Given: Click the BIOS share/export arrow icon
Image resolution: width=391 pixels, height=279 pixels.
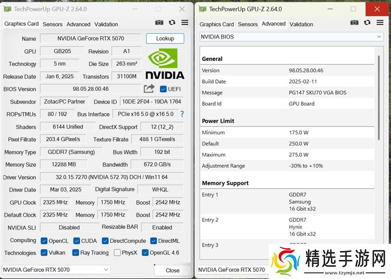Looking at the screenshot, I should tap(149, 88).
